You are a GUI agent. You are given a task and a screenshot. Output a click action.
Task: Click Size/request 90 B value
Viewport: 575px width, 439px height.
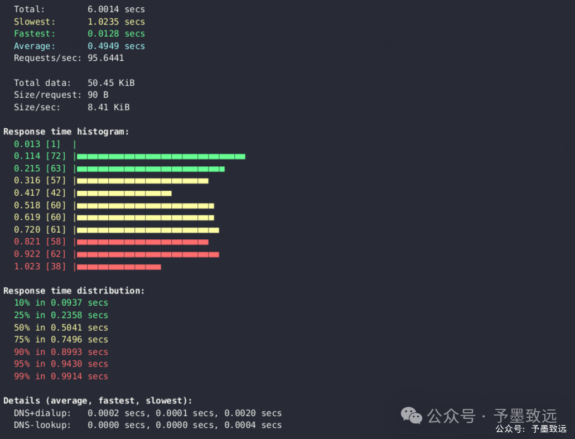click(x=98, y=95)
